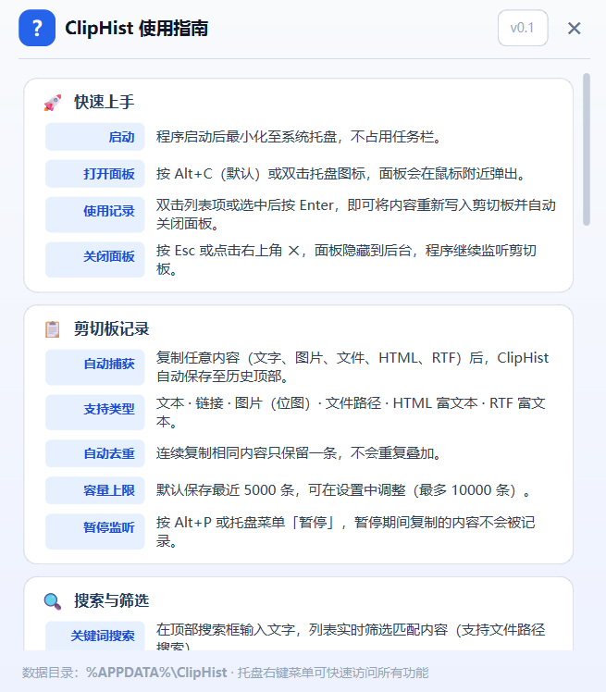
Task: Click the 自动去重 label tag
Action: [x=95, y=453]
